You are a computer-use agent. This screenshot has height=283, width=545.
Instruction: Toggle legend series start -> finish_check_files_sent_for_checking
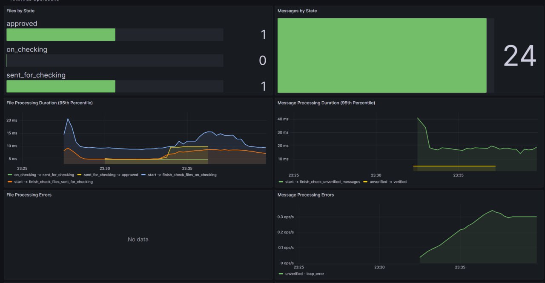click(54, 182)
